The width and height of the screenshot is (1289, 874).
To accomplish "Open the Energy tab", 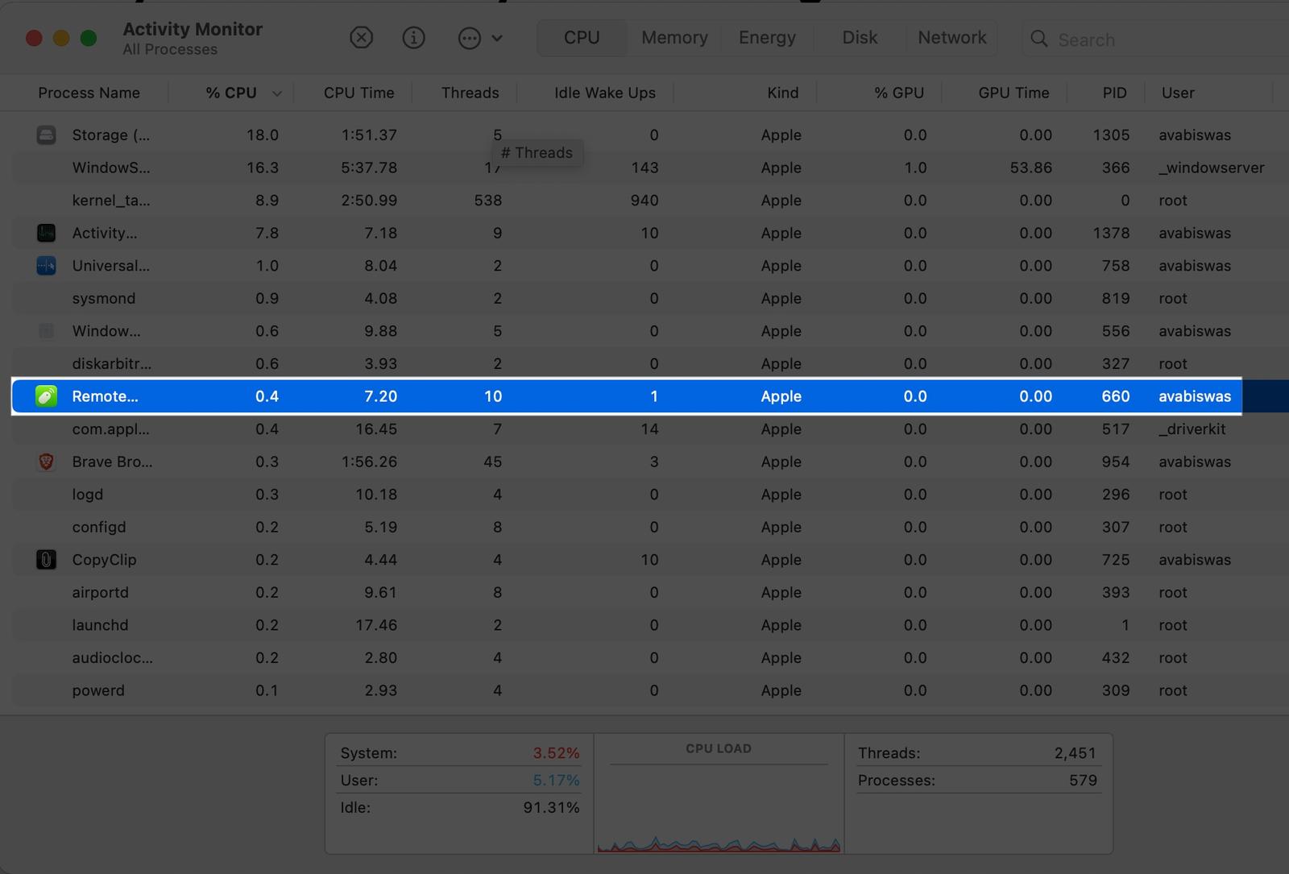I will coord(767,38).
